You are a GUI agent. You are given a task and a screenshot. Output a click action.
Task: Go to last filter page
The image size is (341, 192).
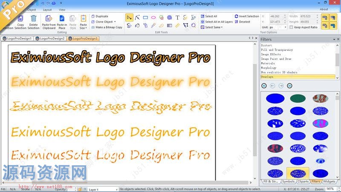coord(289,86)
